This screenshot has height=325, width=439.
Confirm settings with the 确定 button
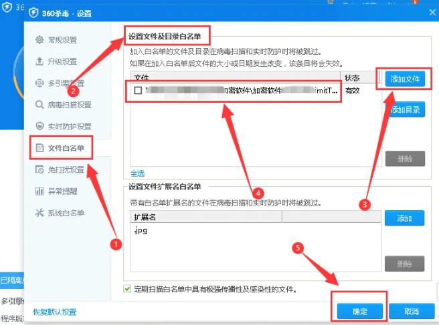pos(360,311)
